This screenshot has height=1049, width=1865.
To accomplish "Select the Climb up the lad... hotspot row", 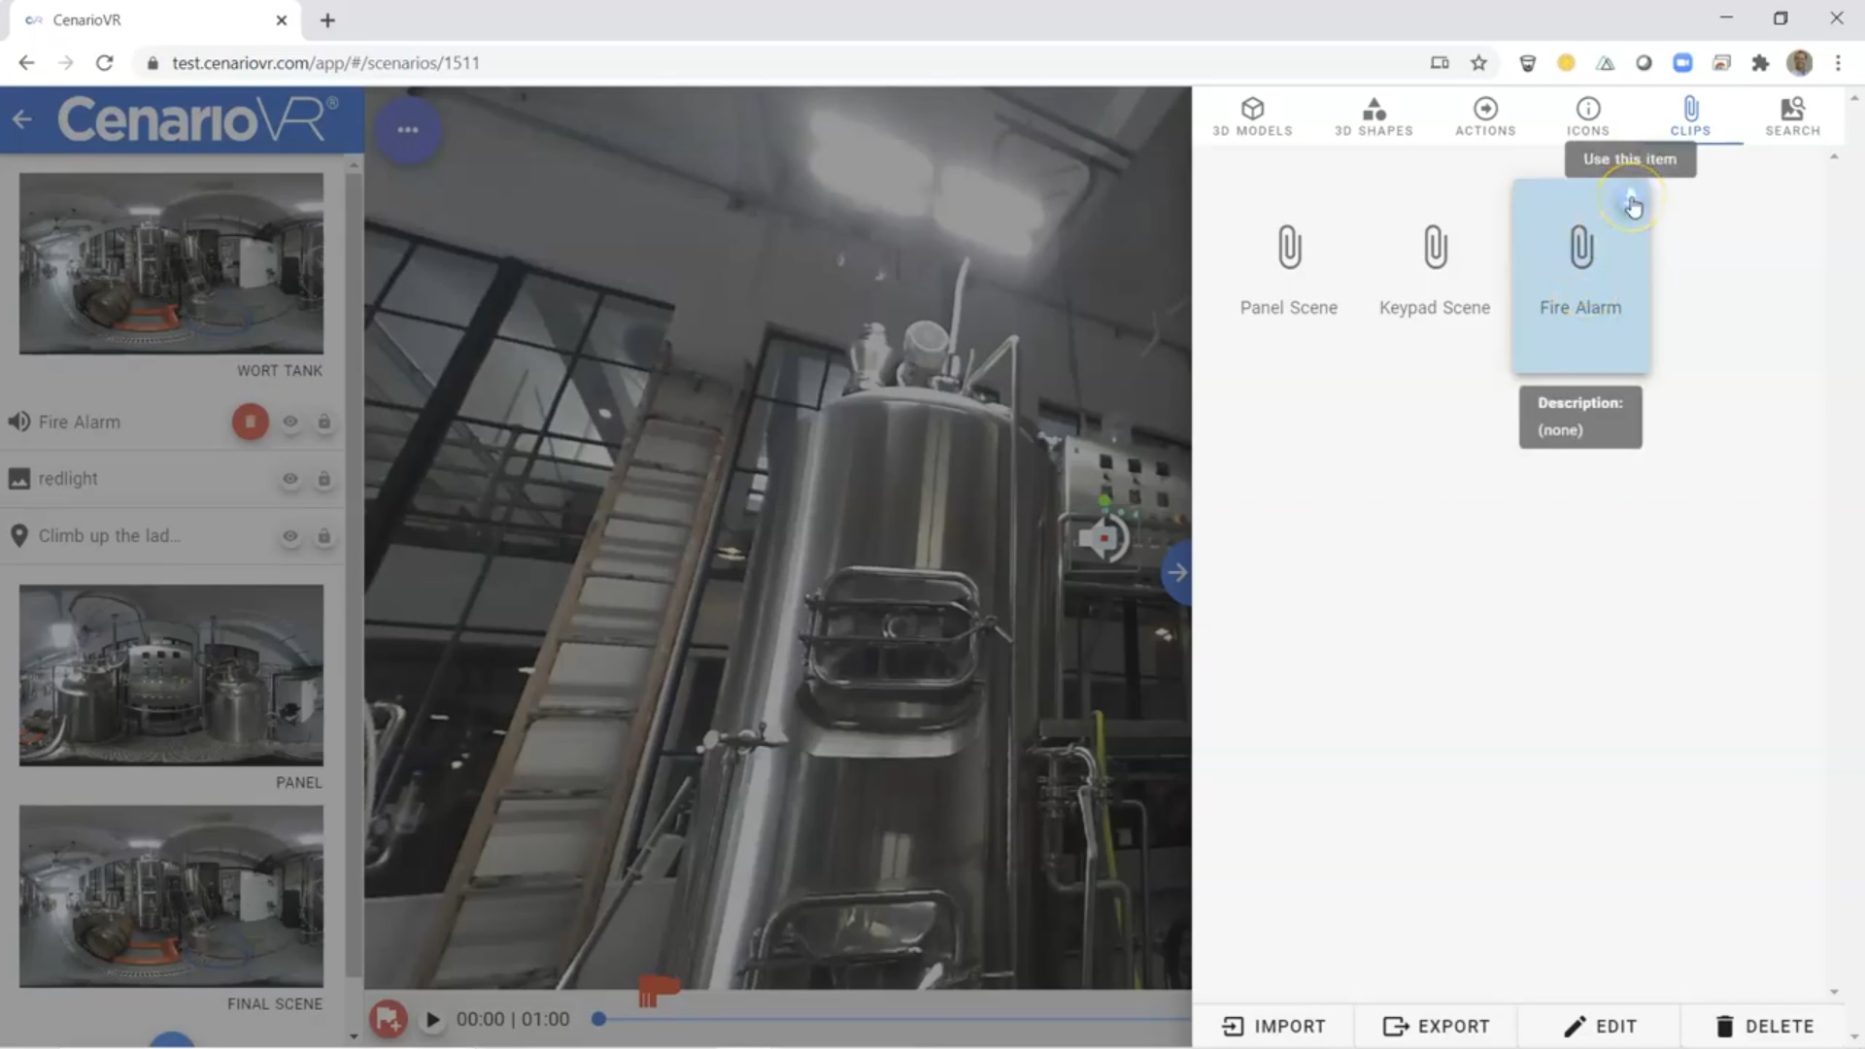I will 172,536.
